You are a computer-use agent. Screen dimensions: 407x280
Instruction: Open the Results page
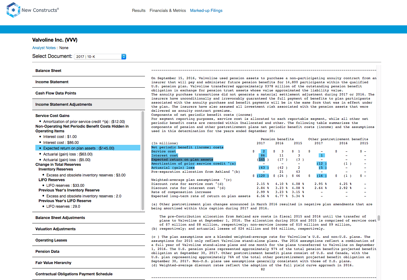(139, 11)
